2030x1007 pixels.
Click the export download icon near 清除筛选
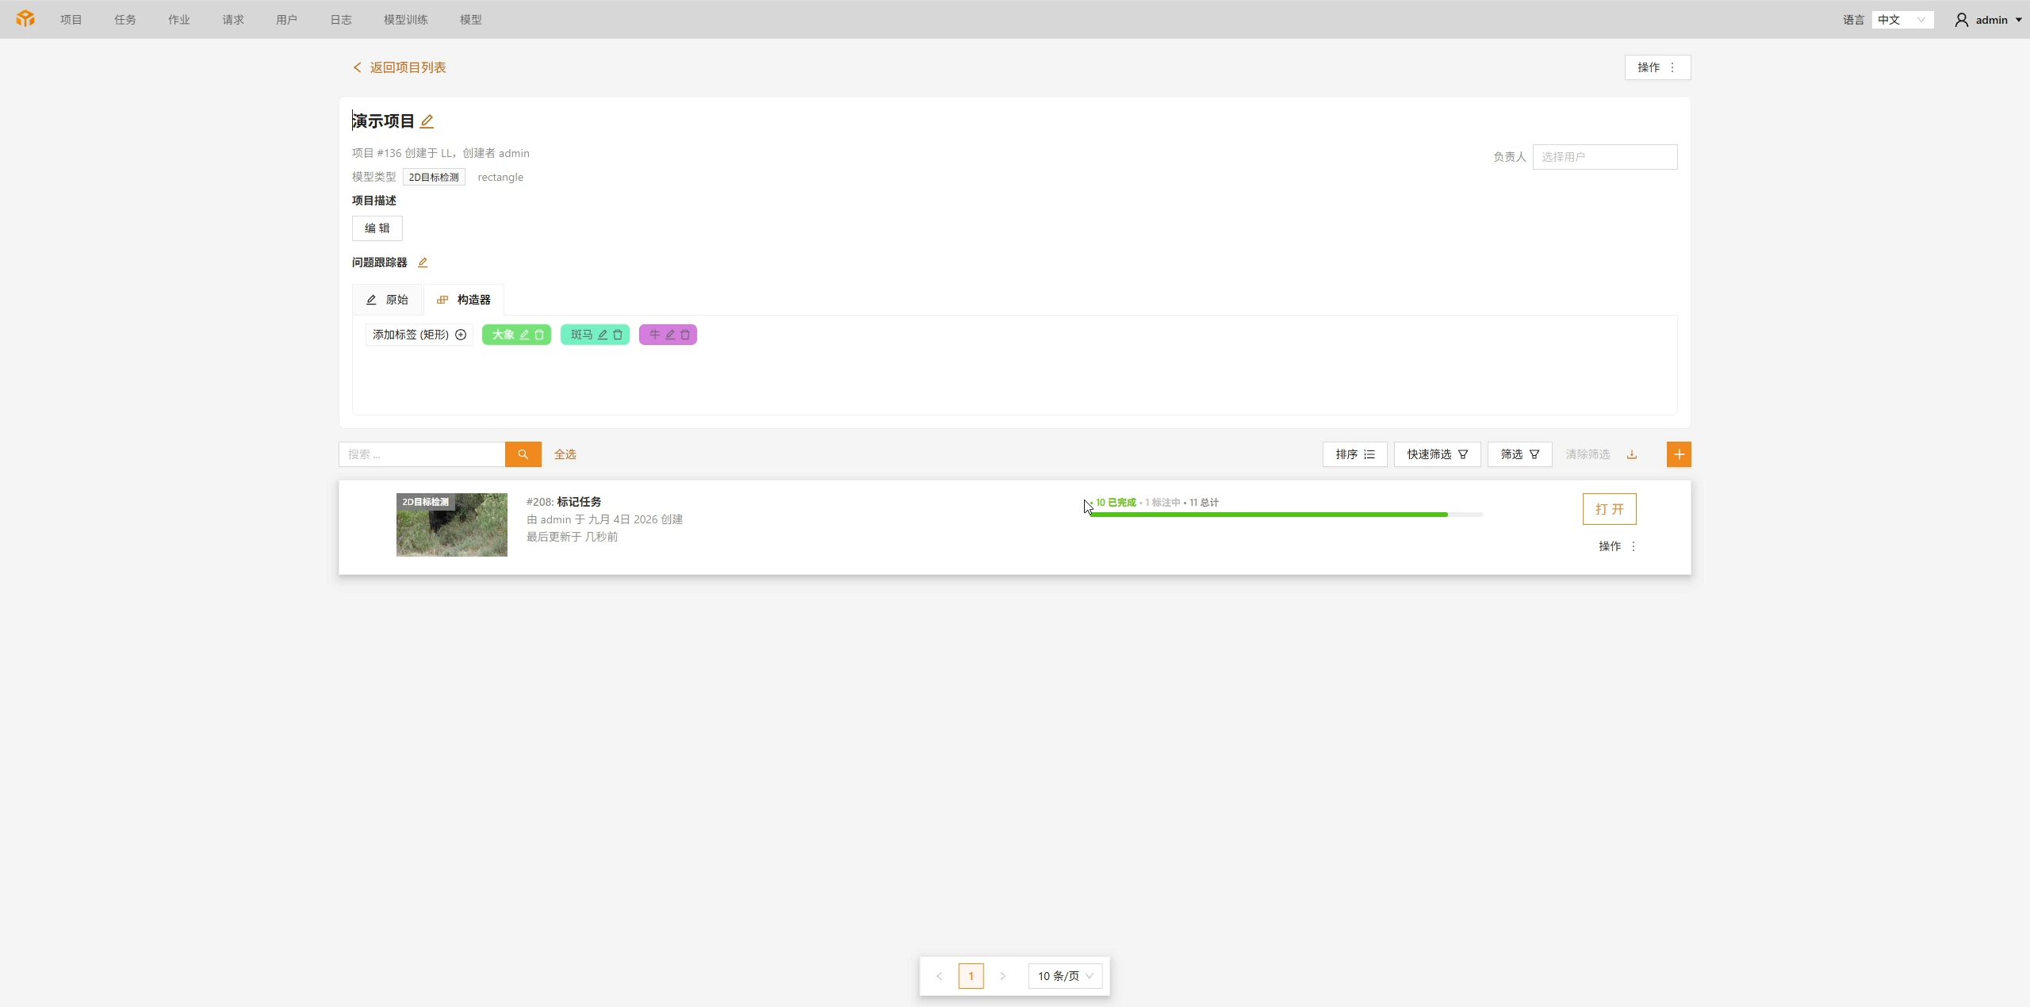(1632, 454)
